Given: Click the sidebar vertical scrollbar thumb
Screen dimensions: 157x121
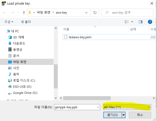Looking at the screenshot, I should coord(56,76).
